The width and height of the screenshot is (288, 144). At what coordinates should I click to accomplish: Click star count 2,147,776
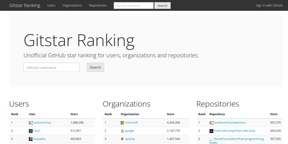click(174, 131)
